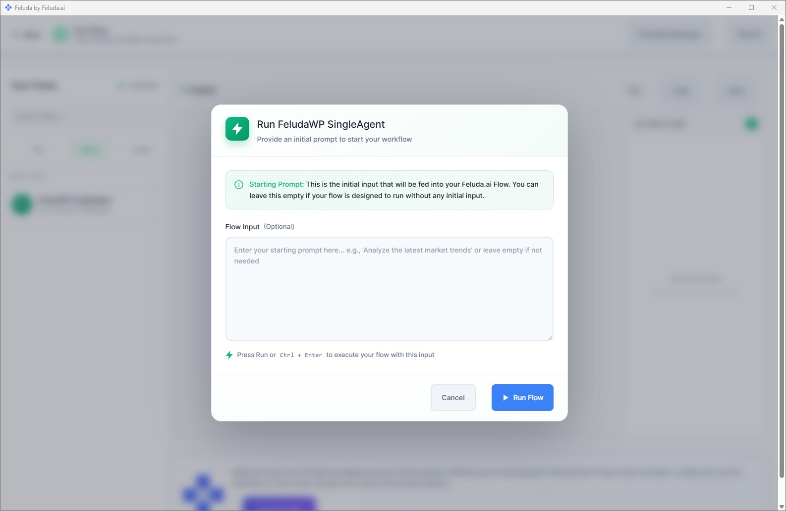Click the play triangle on Run Flow
Image resolution: width=786 pixels, height=511 pixels.
tap(505, 398)
